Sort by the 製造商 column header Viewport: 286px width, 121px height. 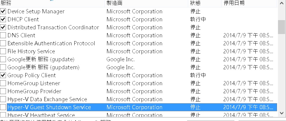point(146,3)
